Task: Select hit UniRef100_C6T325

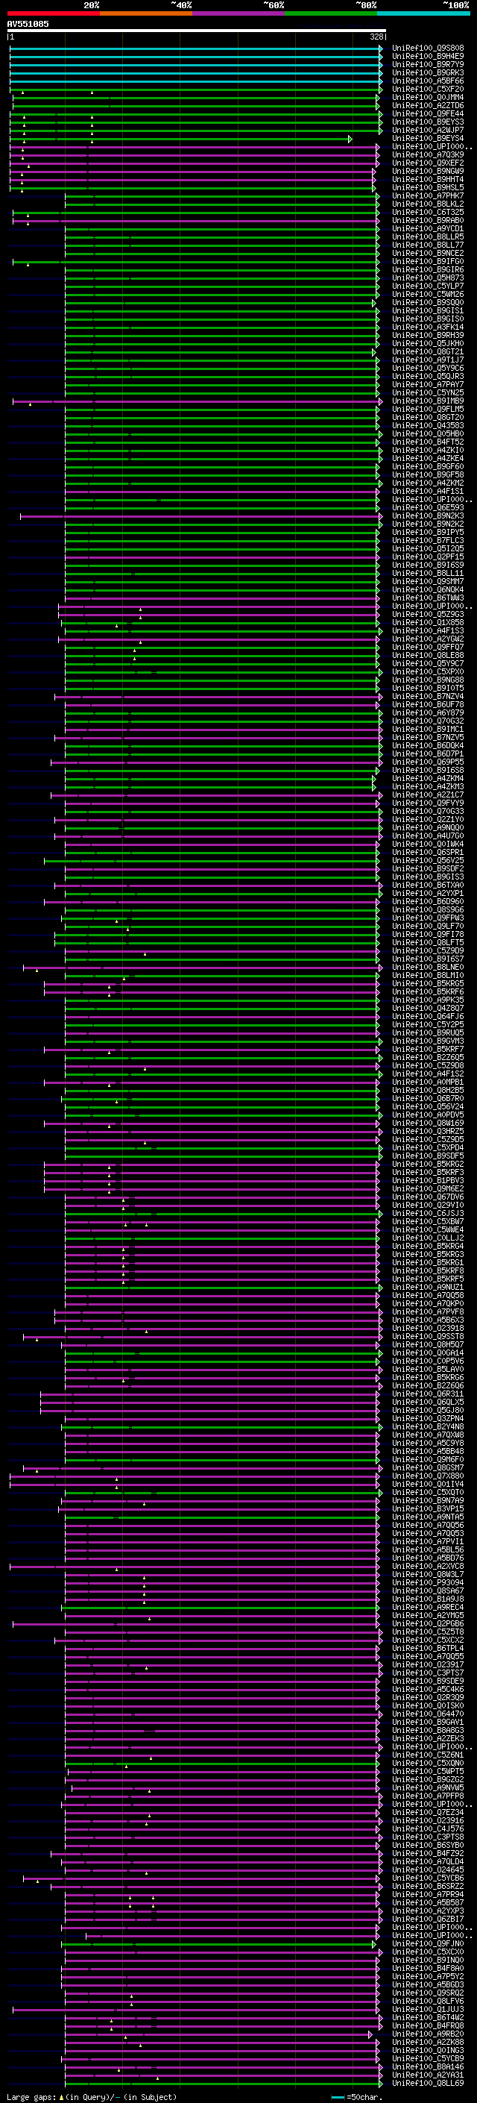Action: coord(428,213)
